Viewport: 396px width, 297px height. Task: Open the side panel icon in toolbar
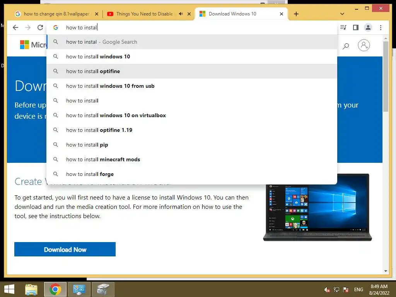356,27
